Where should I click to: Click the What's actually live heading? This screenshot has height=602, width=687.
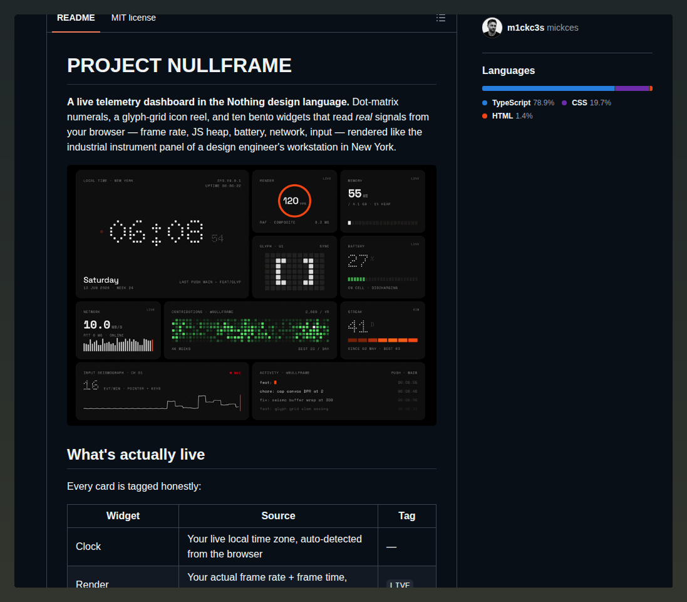[x=136, y=455]
